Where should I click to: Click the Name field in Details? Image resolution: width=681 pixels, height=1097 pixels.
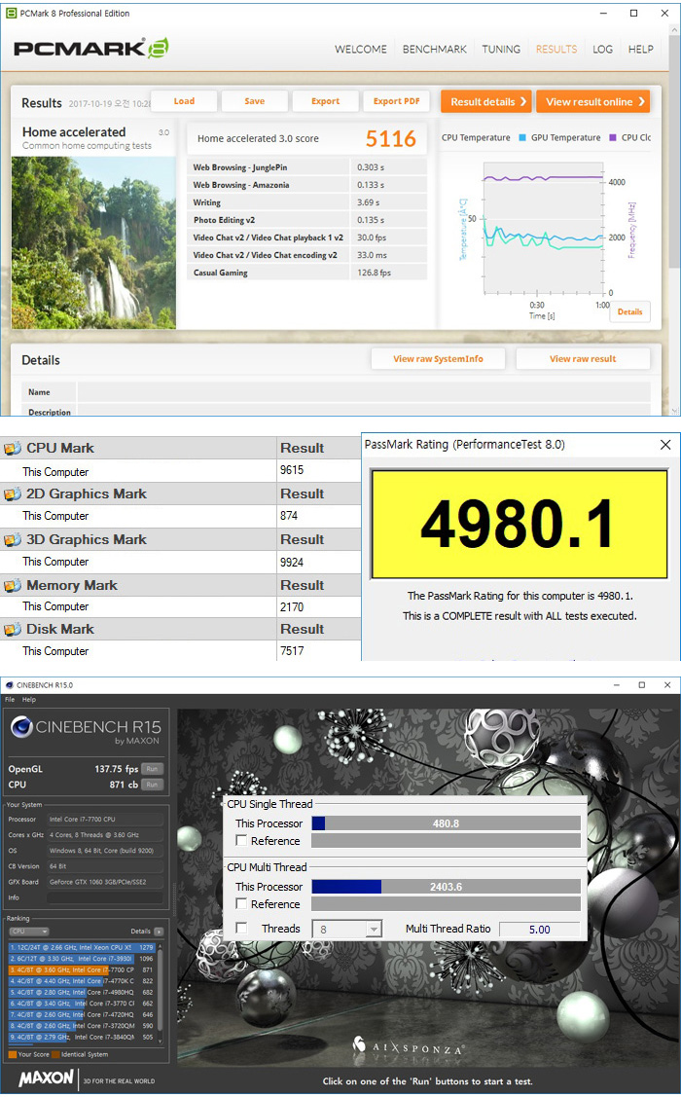364,391
